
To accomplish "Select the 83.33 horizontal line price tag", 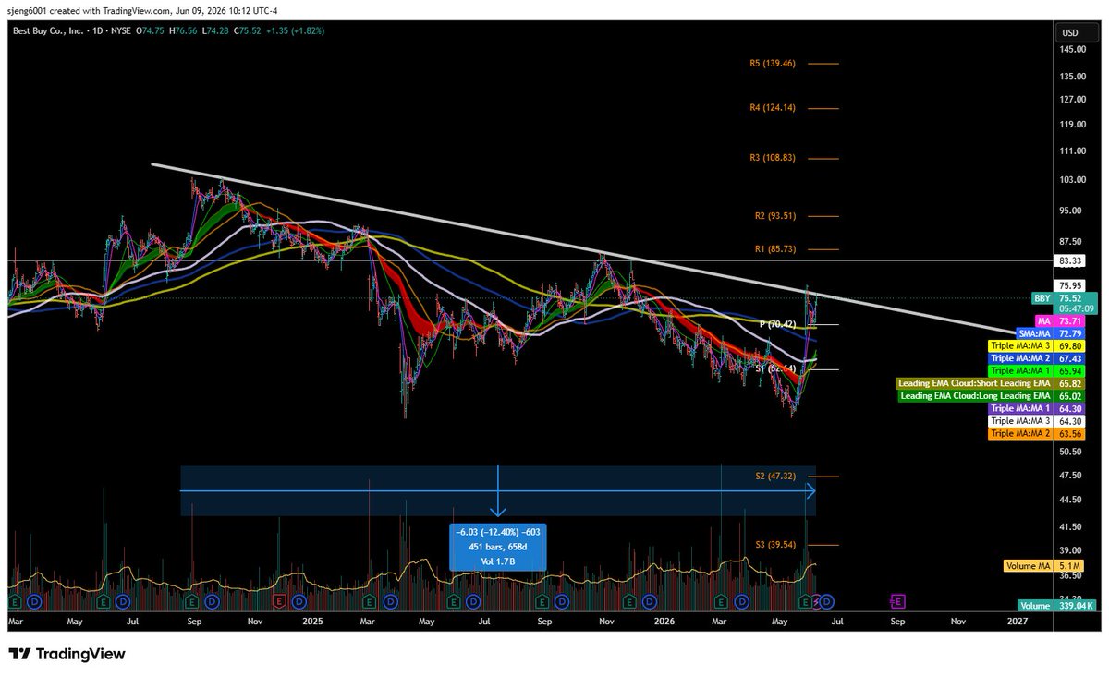I will [x=1069, y=261].
